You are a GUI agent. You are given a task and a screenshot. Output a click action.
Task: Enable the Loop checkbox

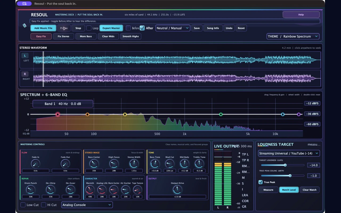click(89, 28)
